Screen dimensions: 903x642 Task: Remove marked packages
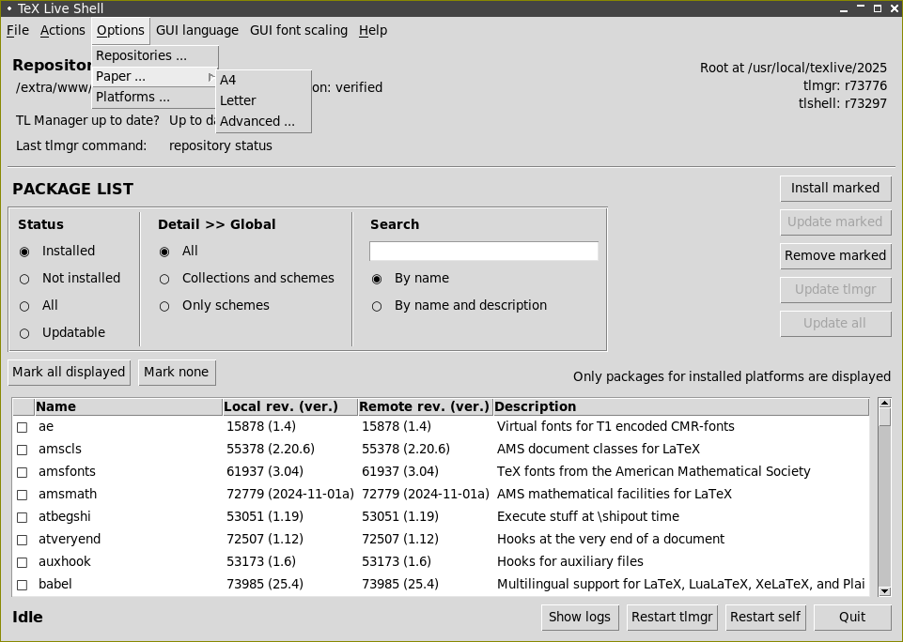(x=834, y=255)
